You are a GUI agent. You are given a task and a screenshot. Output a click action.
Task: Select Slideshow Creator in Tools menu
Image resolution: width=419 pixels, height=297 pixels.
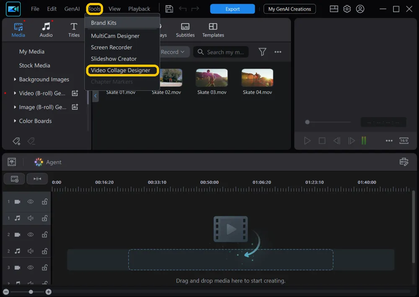point(122,59)
